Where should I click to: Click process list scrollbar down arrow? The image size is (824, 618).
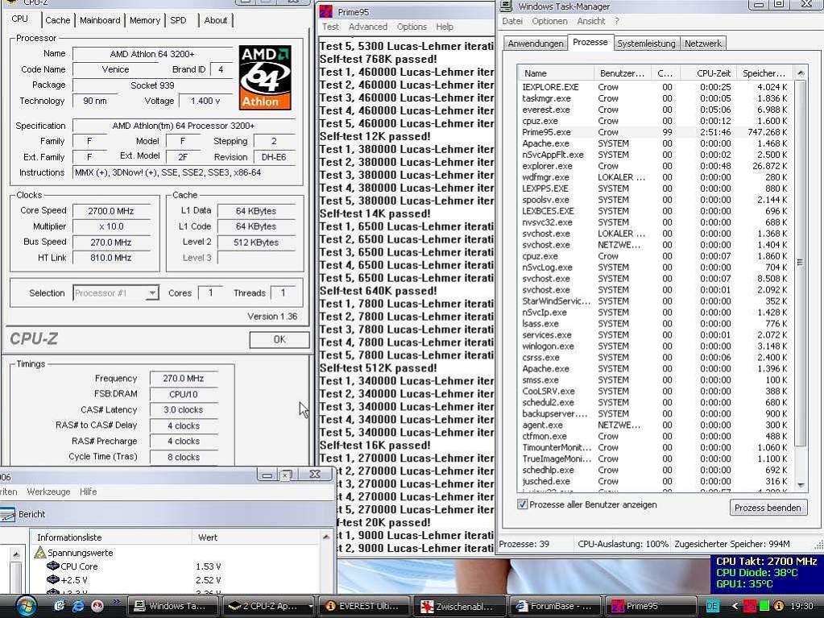[801, 485]
